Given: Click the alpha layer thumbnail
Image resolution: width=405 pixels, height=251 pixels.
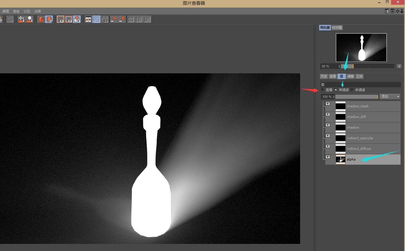Looking at the screenshot, I should click(340, 159).
